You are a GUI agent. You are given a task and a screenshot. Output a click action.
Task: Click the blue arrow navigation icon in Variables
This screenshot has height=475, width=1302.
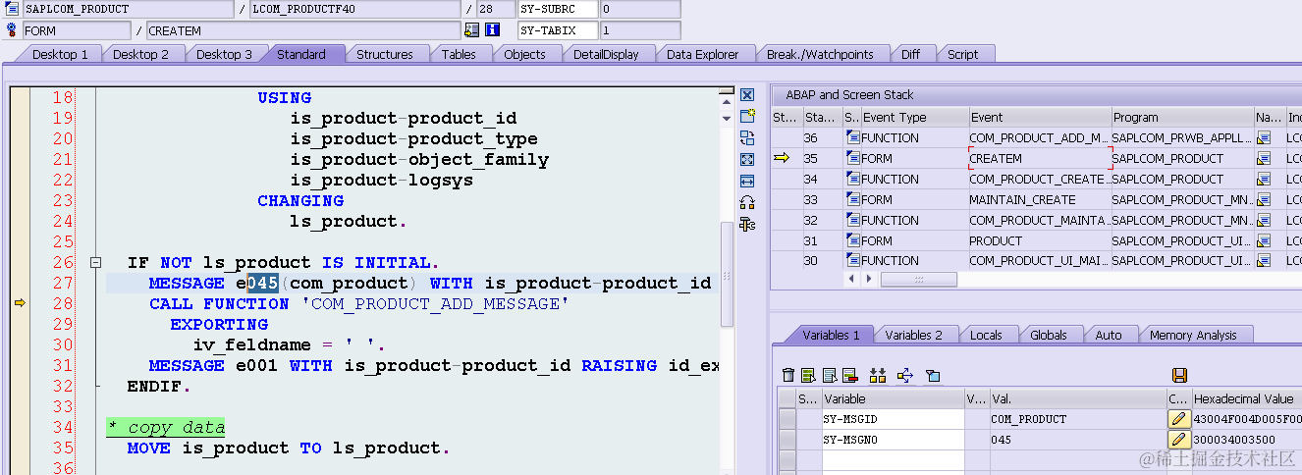coord(905,375)
